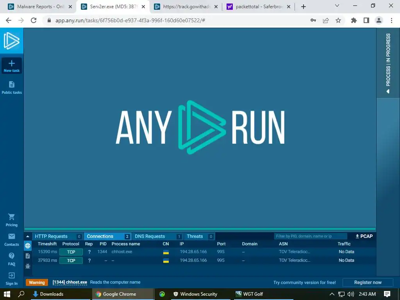Show hidden system tray icons
Screen dimensions: 400x300
tap(332, 294)
